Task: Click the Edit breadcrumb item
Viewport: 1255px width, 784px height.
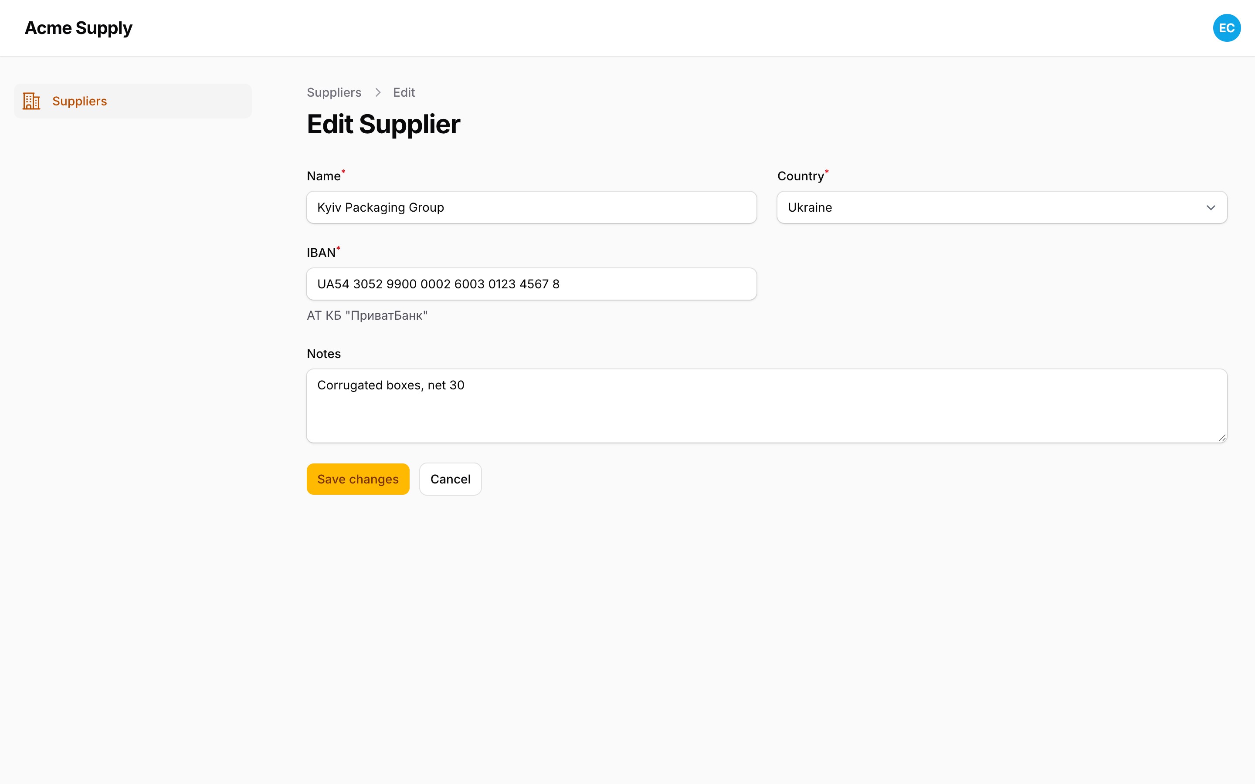Action: point(404,92)
